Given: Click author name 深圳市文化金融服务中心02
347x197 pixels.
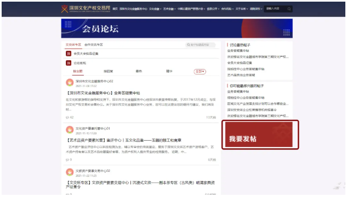Looking at the screenshot, I should (94, 81).
